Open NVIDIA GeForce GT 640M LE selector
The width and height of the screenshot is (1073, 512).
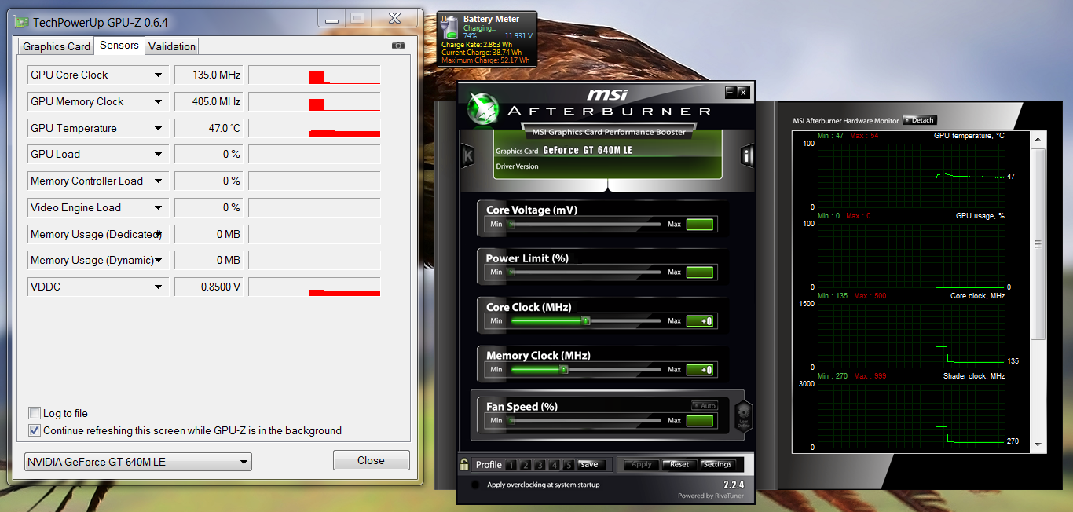pyautogui.click(x=138, y=462)
